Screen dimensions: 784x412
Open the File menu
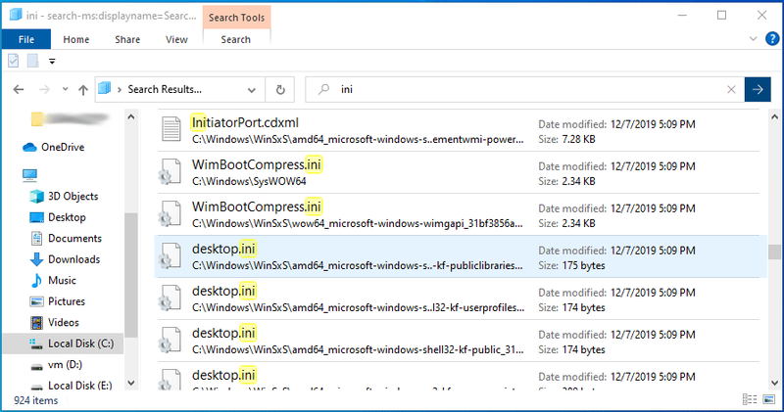click(26, 39)
